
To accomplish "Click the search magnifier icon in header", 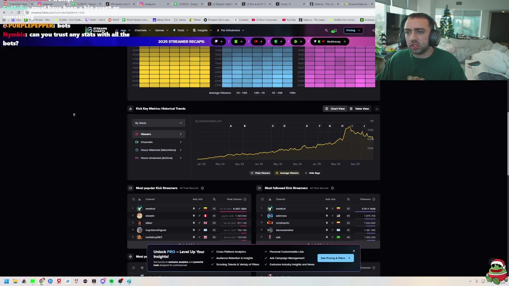I will coord(326,30).
